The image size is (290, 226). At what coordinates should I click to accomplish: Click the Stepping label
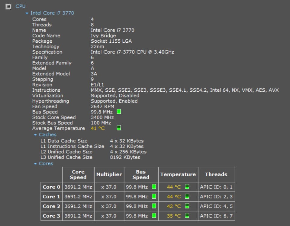[x=43, y=79]
